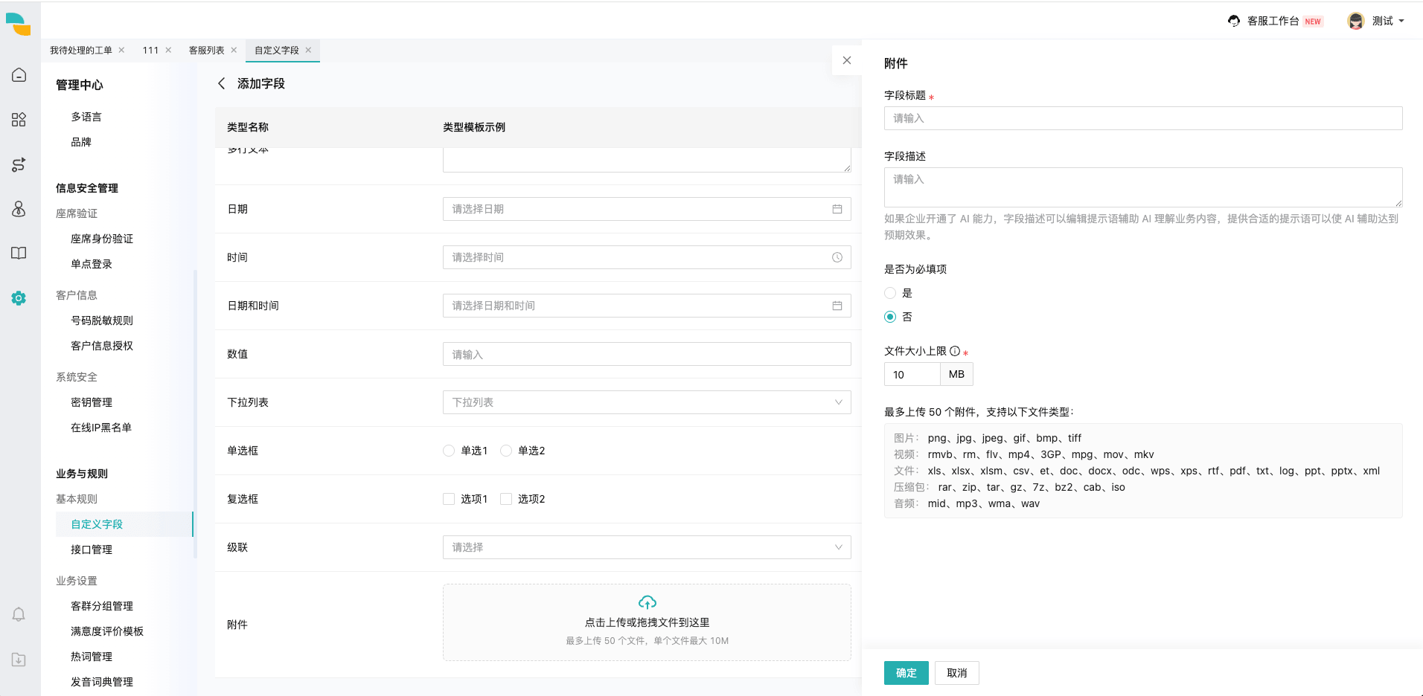
Task: Open the 请选择时间 time picker
Action: point(647,257)
